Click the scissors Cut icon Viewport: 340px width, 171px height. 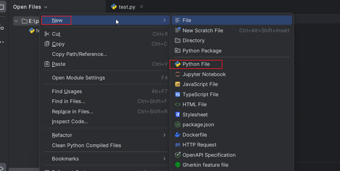[x=47, y=34]
